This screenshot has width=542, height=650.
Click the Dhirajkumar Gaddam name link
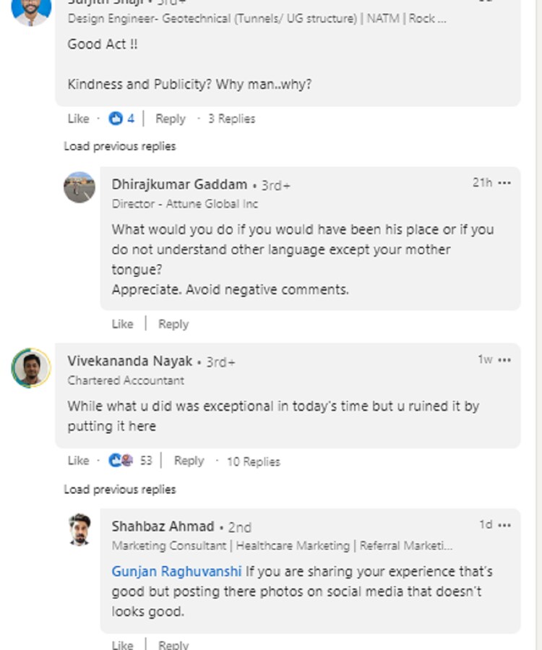coord(179,184)
